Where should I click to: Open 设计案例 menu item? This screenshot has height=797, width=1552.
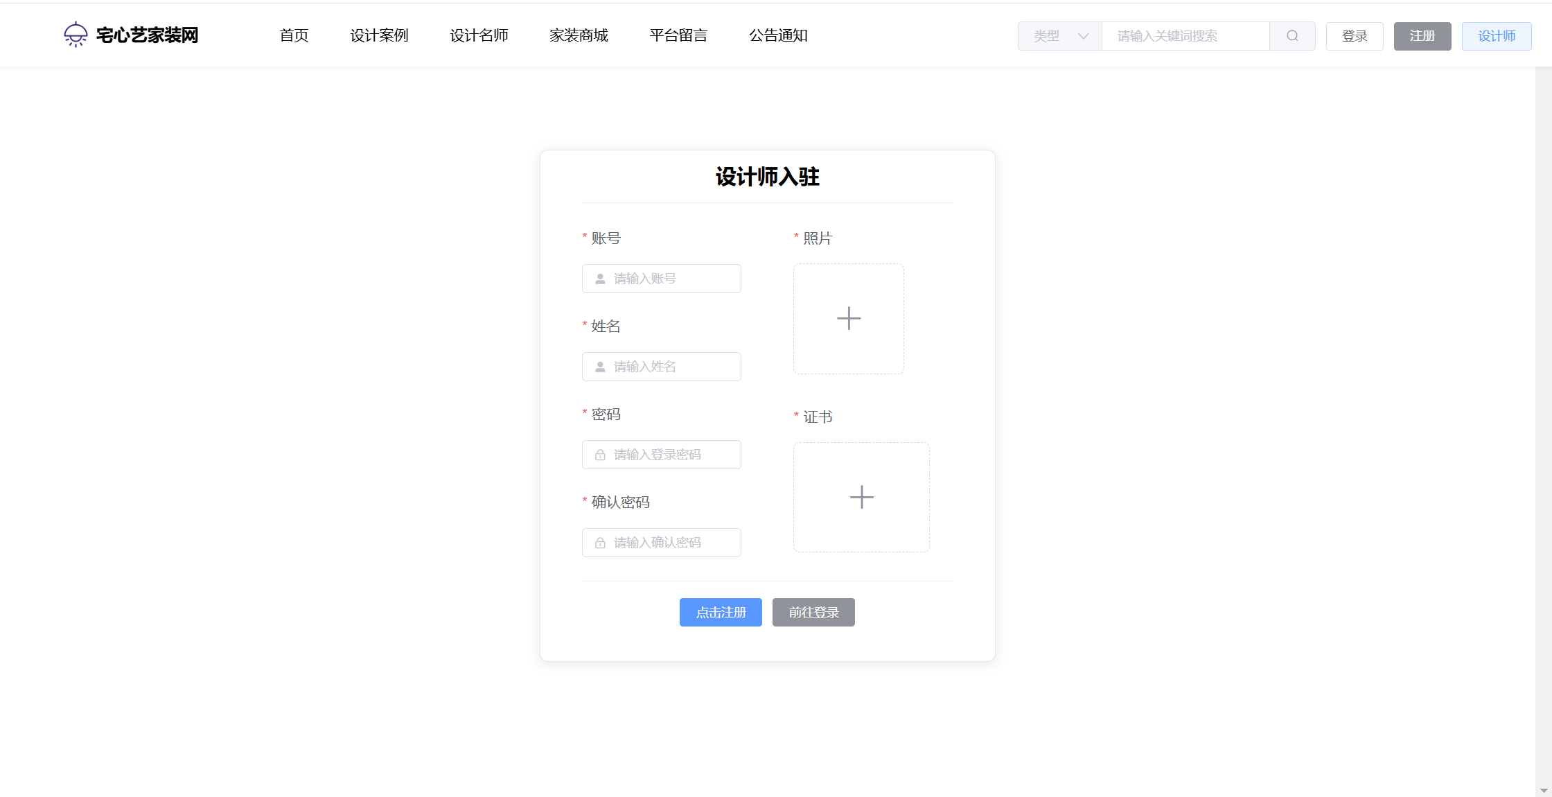click(x=379, y=35)
